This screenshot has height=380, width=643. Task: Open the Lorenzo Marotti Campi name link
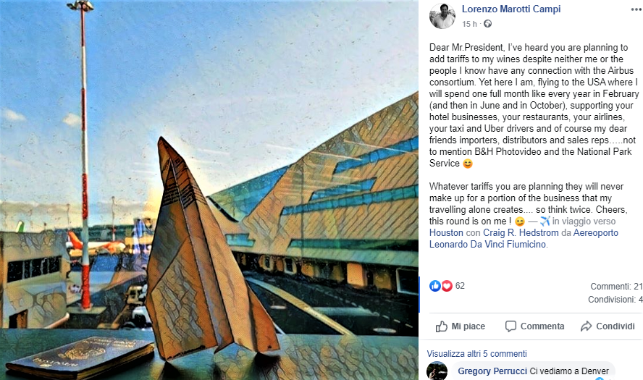tap(511, 9)
